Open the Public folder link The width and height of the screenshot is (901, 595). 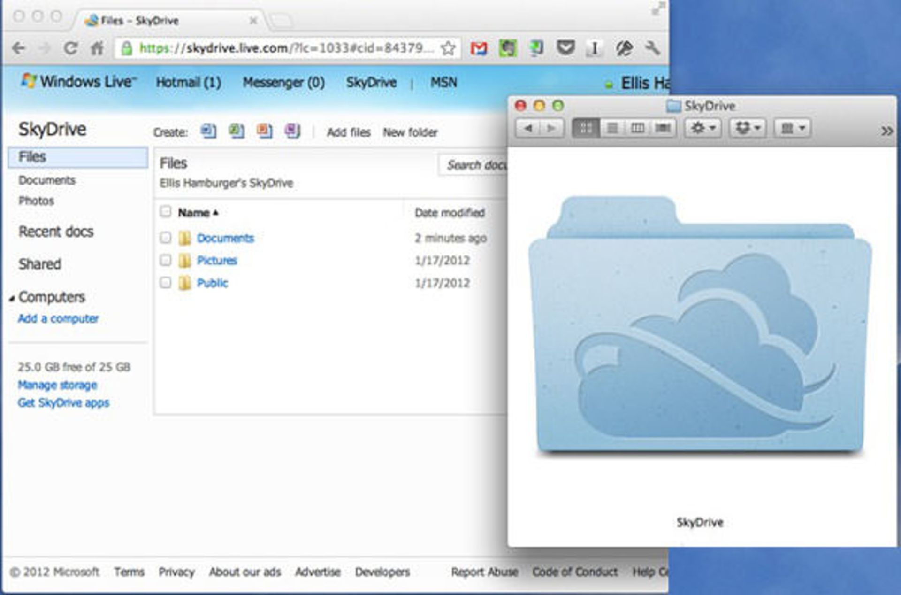[x=212, y=283]
